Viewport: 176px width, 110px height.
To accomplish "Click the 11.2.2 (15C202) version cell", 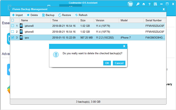I will pos(105,38).
